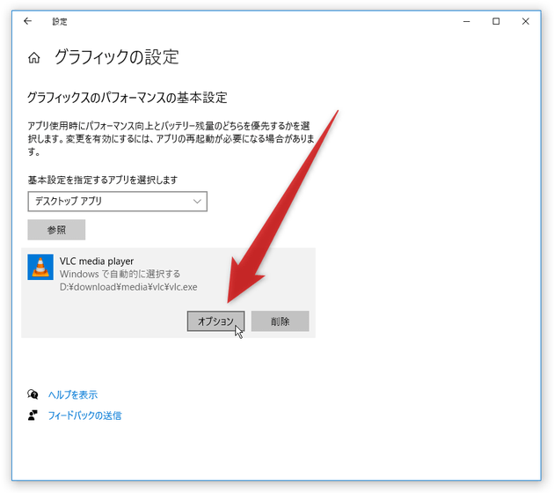Click the D:¥download¥media¥vlc¥vlc.exe path text
The width and height of the screenshot is (554, 493).
pyautogui.click(x=128, y=287)
